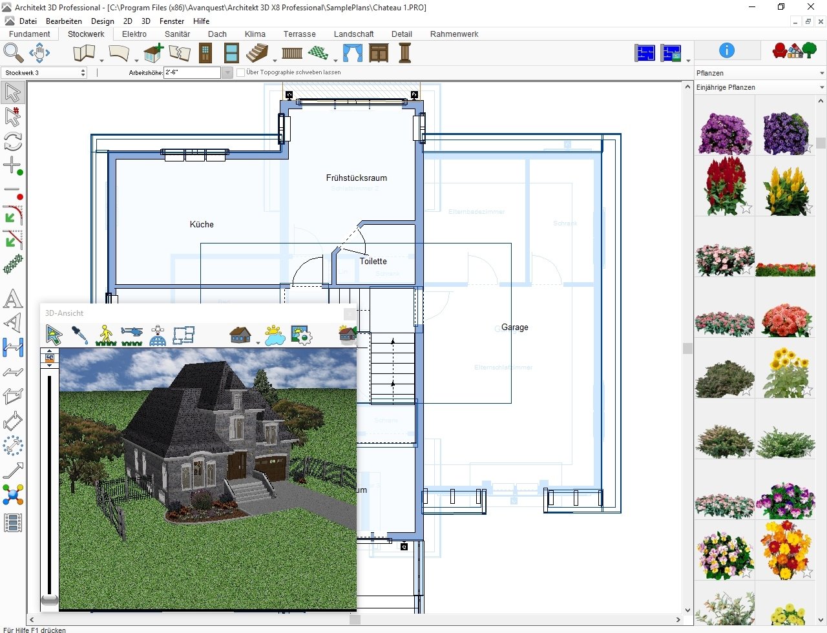Click the add room tool with green plus
The height and width of the screenshot is (633, 827).
coord(153,53)
